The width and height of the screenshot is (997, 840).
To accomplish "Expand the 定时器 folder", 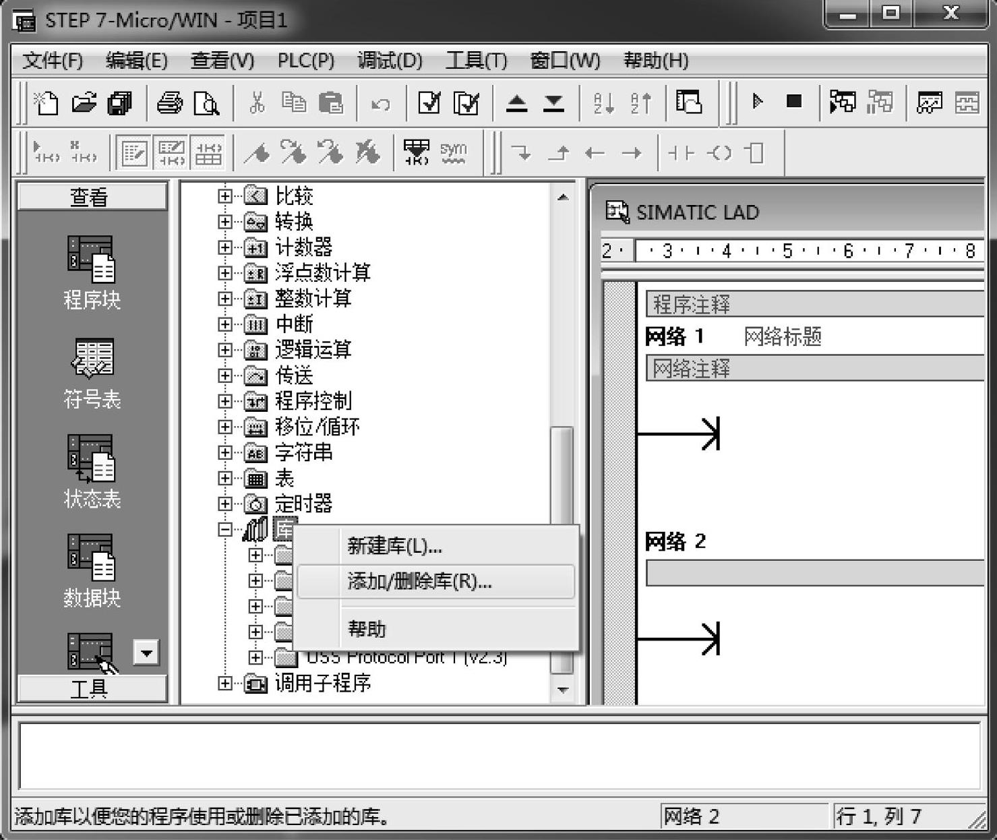I will point(225,504).
